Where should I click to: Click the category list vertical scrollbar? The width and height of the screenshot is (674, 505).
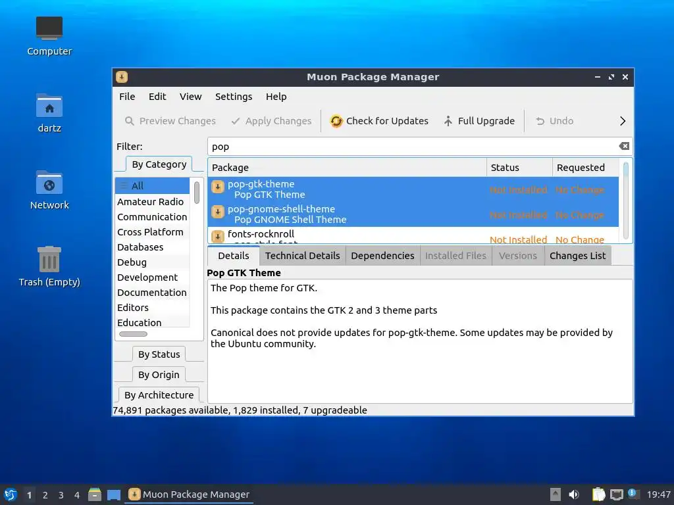196,193
